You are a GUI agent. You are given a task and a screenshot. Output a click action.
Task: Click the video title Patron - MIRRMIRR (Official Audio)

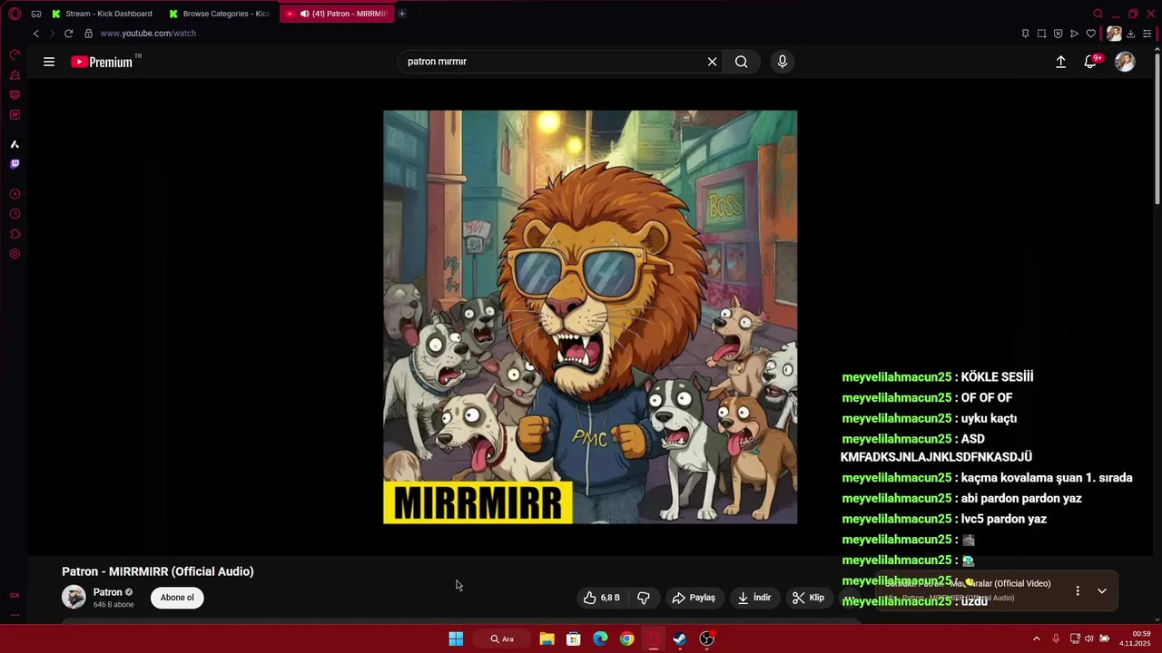[x=158, y=571]
